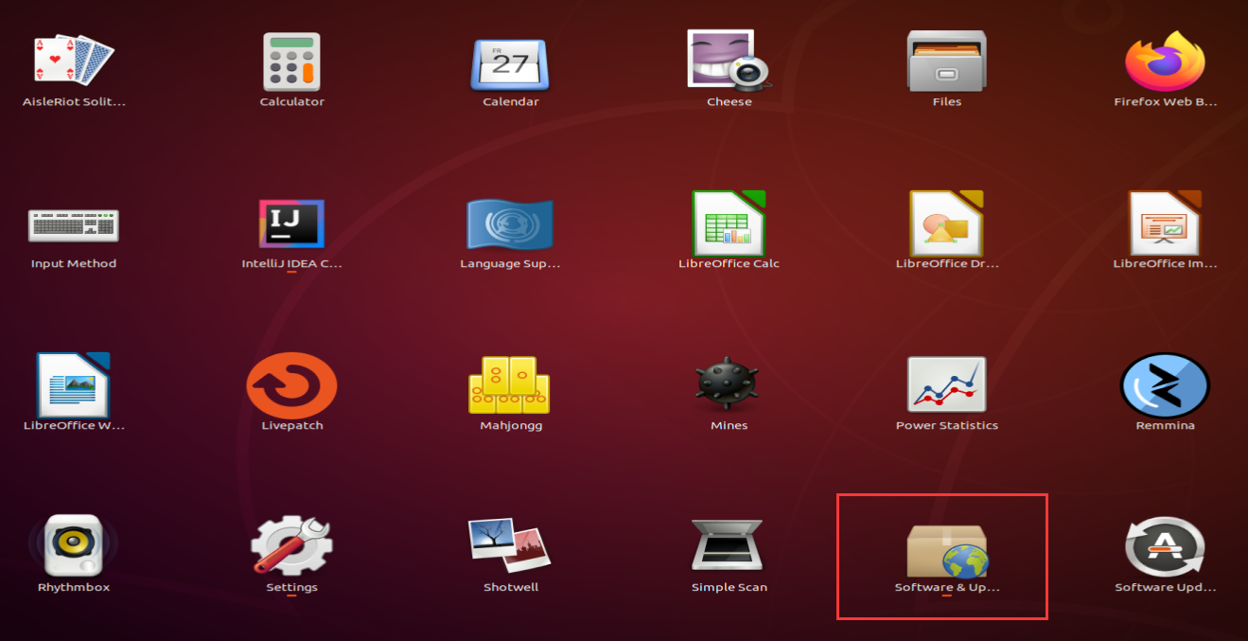Start the Mahjongg game

coord(510,384)
